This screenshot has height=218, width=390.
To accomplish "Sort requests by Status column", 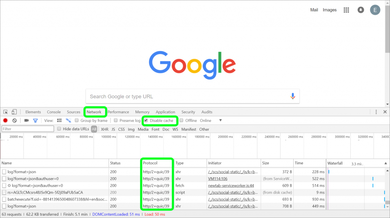I will click(x=125, y=163).
